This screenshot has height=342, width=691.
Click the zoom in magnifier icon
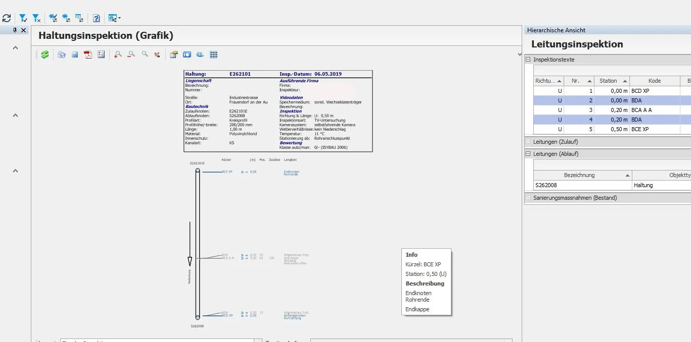pyautogui.click(x=118, y=54)
